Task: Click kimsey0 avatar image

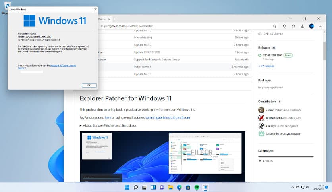Action: 261,126
